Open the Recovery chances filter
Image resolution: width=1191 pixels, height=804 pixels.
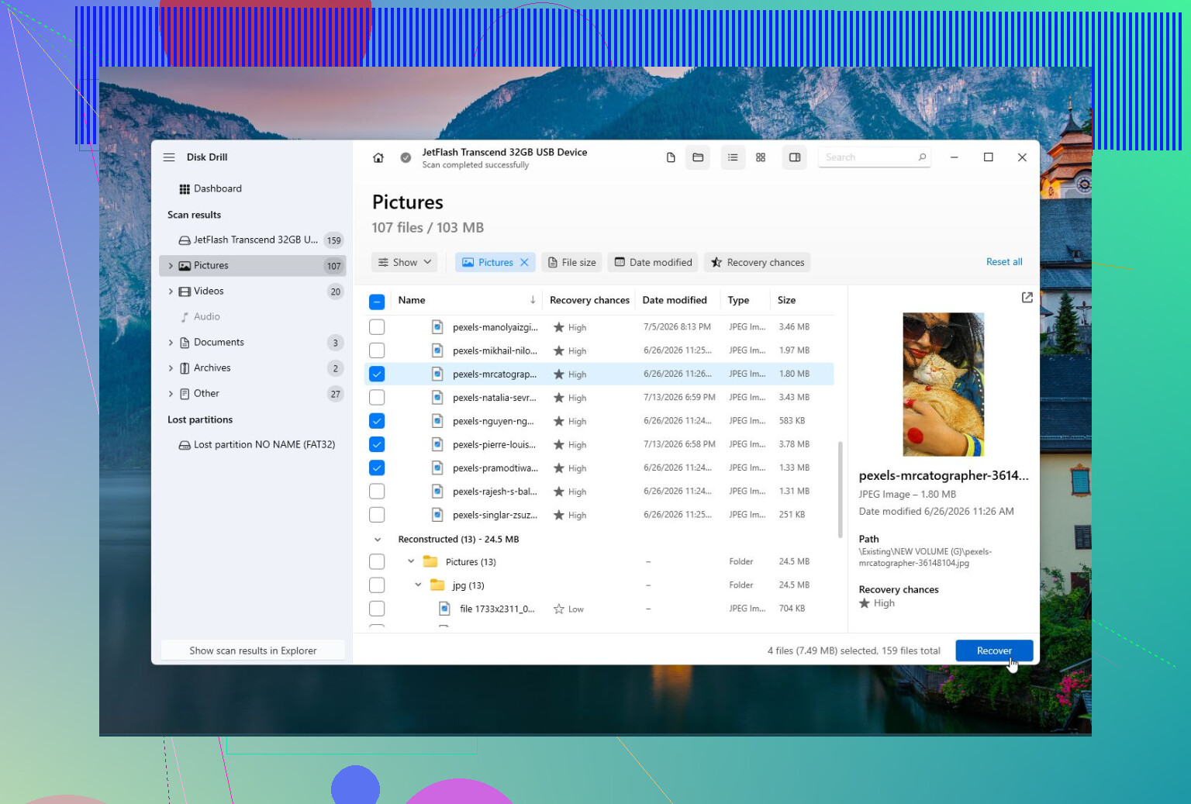coord(758,263)
